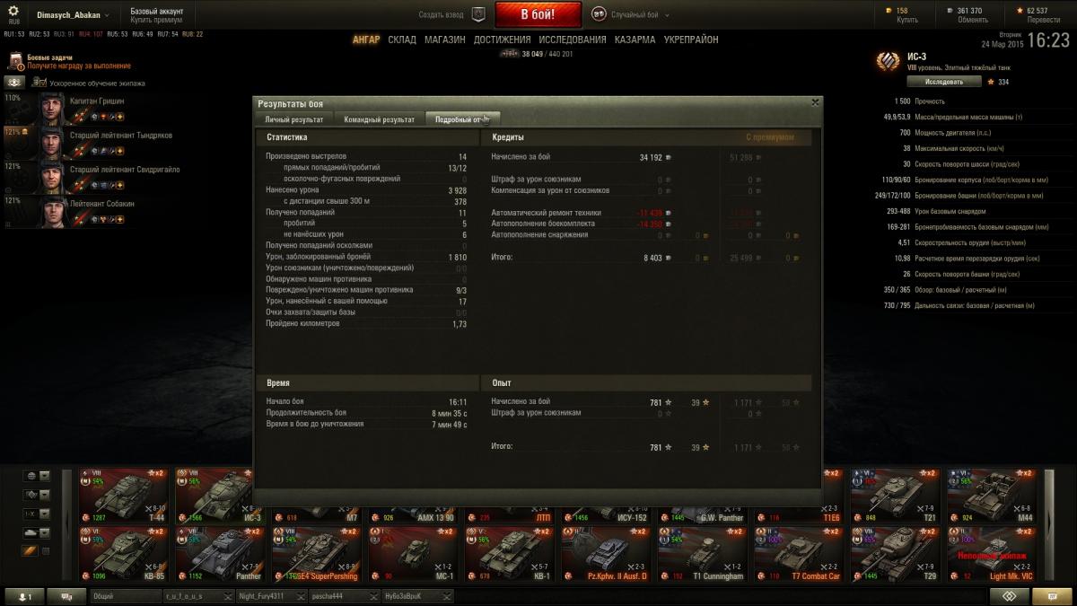This screenshot has width=1077, height=606.
Task: Open chat channels button in bottom bar
Action: pyautogui.click(x=66, y=596)
